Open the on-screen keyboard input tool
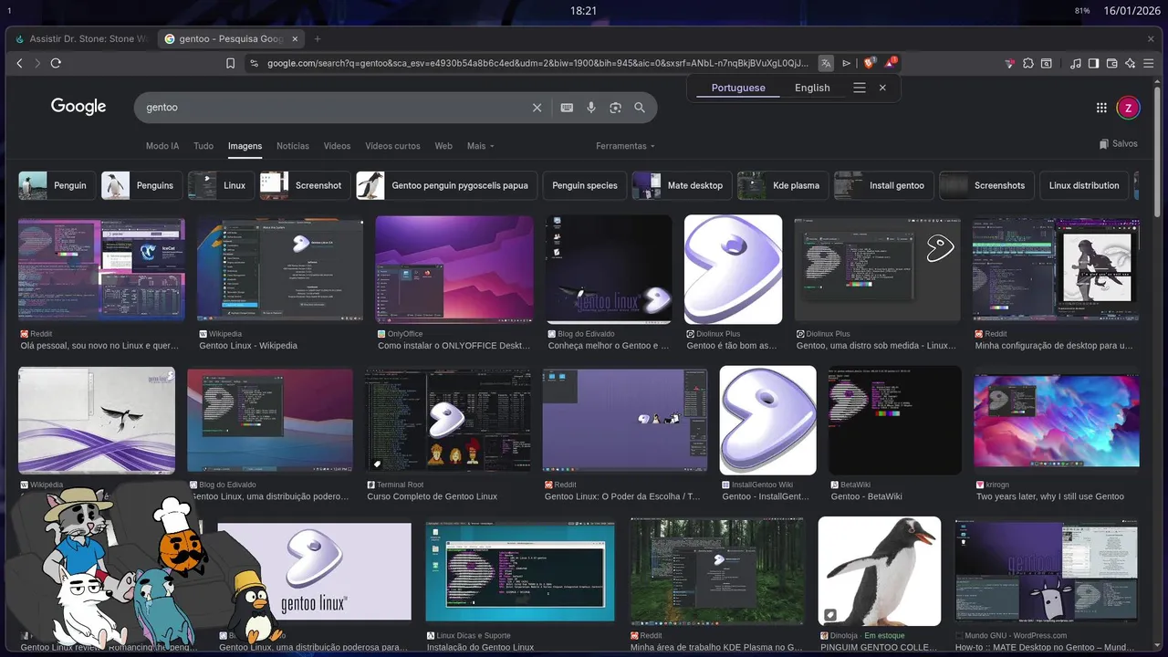This screenshot has height=657, width=1168. (x=567, y=108)
